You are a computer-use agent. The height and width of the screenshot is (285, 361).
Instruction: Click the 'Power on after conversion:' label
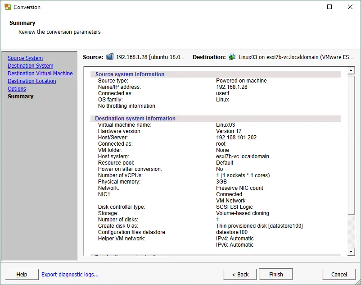click(x=130, y=169)
